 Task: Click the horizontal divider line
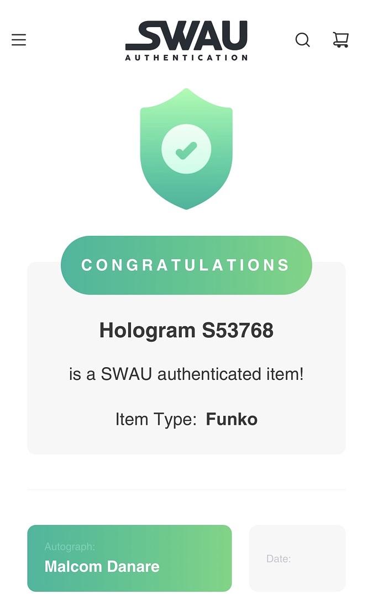point(186,489)
